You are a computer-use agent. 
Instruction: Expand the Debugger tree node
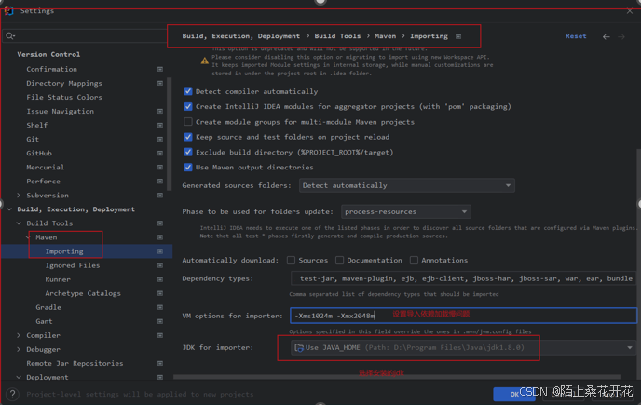[x=19, y=349]
